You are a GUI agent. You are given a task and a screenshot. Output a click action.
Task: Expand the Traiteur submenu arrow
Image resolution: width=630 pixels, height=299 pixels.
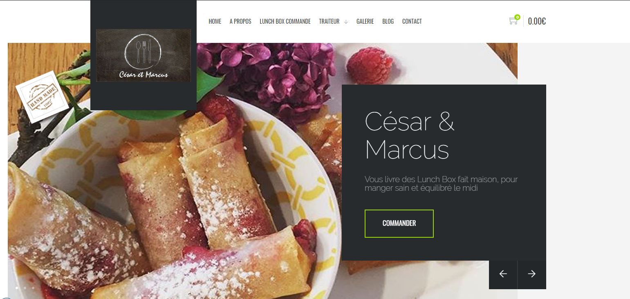pos(346,22)
